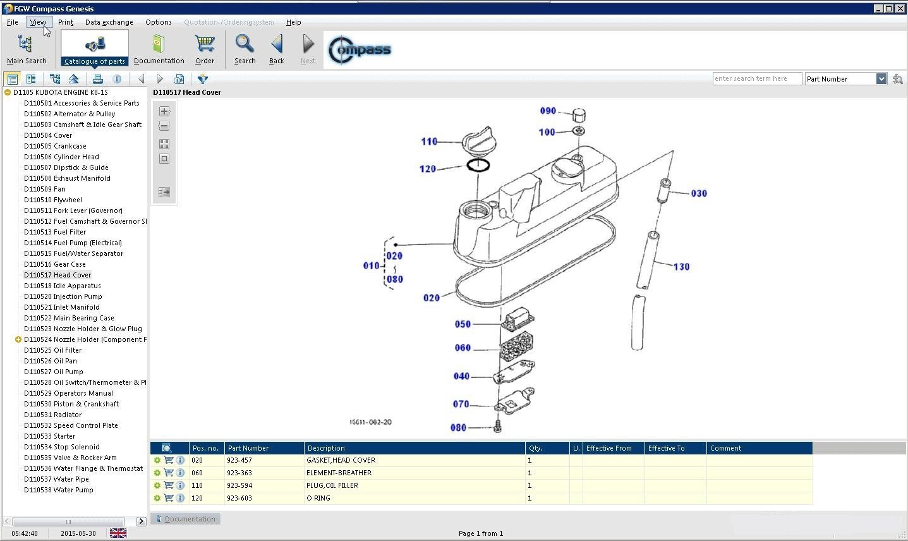Image resolution: width=908 pixels, height=541 pixels.
Task: Select D110520 Injection Pump
Action: (63, 296)
